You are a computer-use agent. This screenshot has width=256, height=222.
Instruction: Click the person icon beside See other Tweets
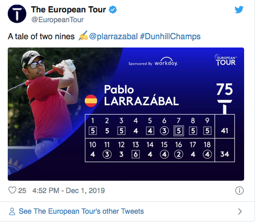tap(12, 212)
